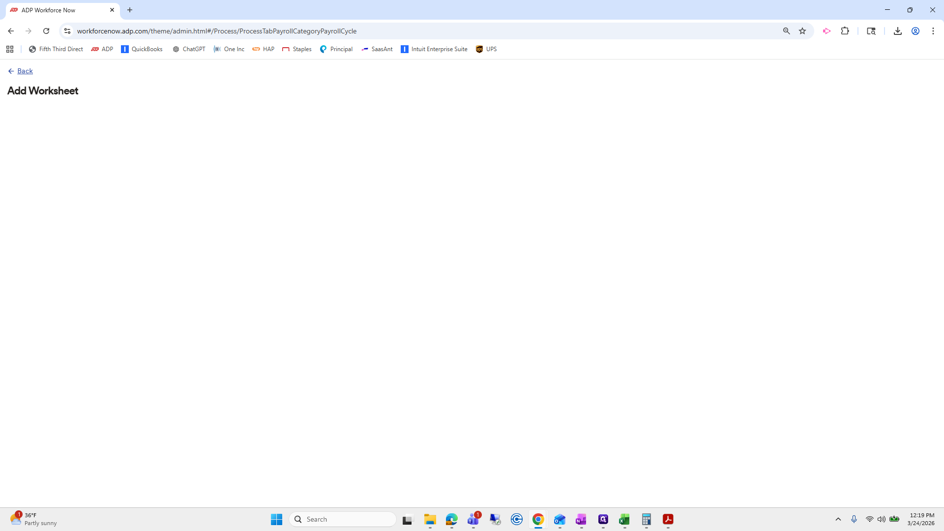This screenshot has width=944, height=531.
Task: Open the Chrome downloads icon
Action: [897, 31]
